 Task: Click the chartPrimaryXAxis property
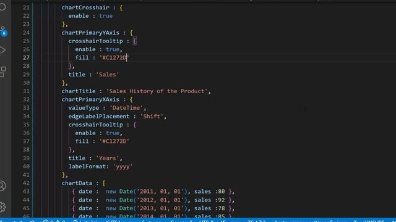tap(90, 99)
